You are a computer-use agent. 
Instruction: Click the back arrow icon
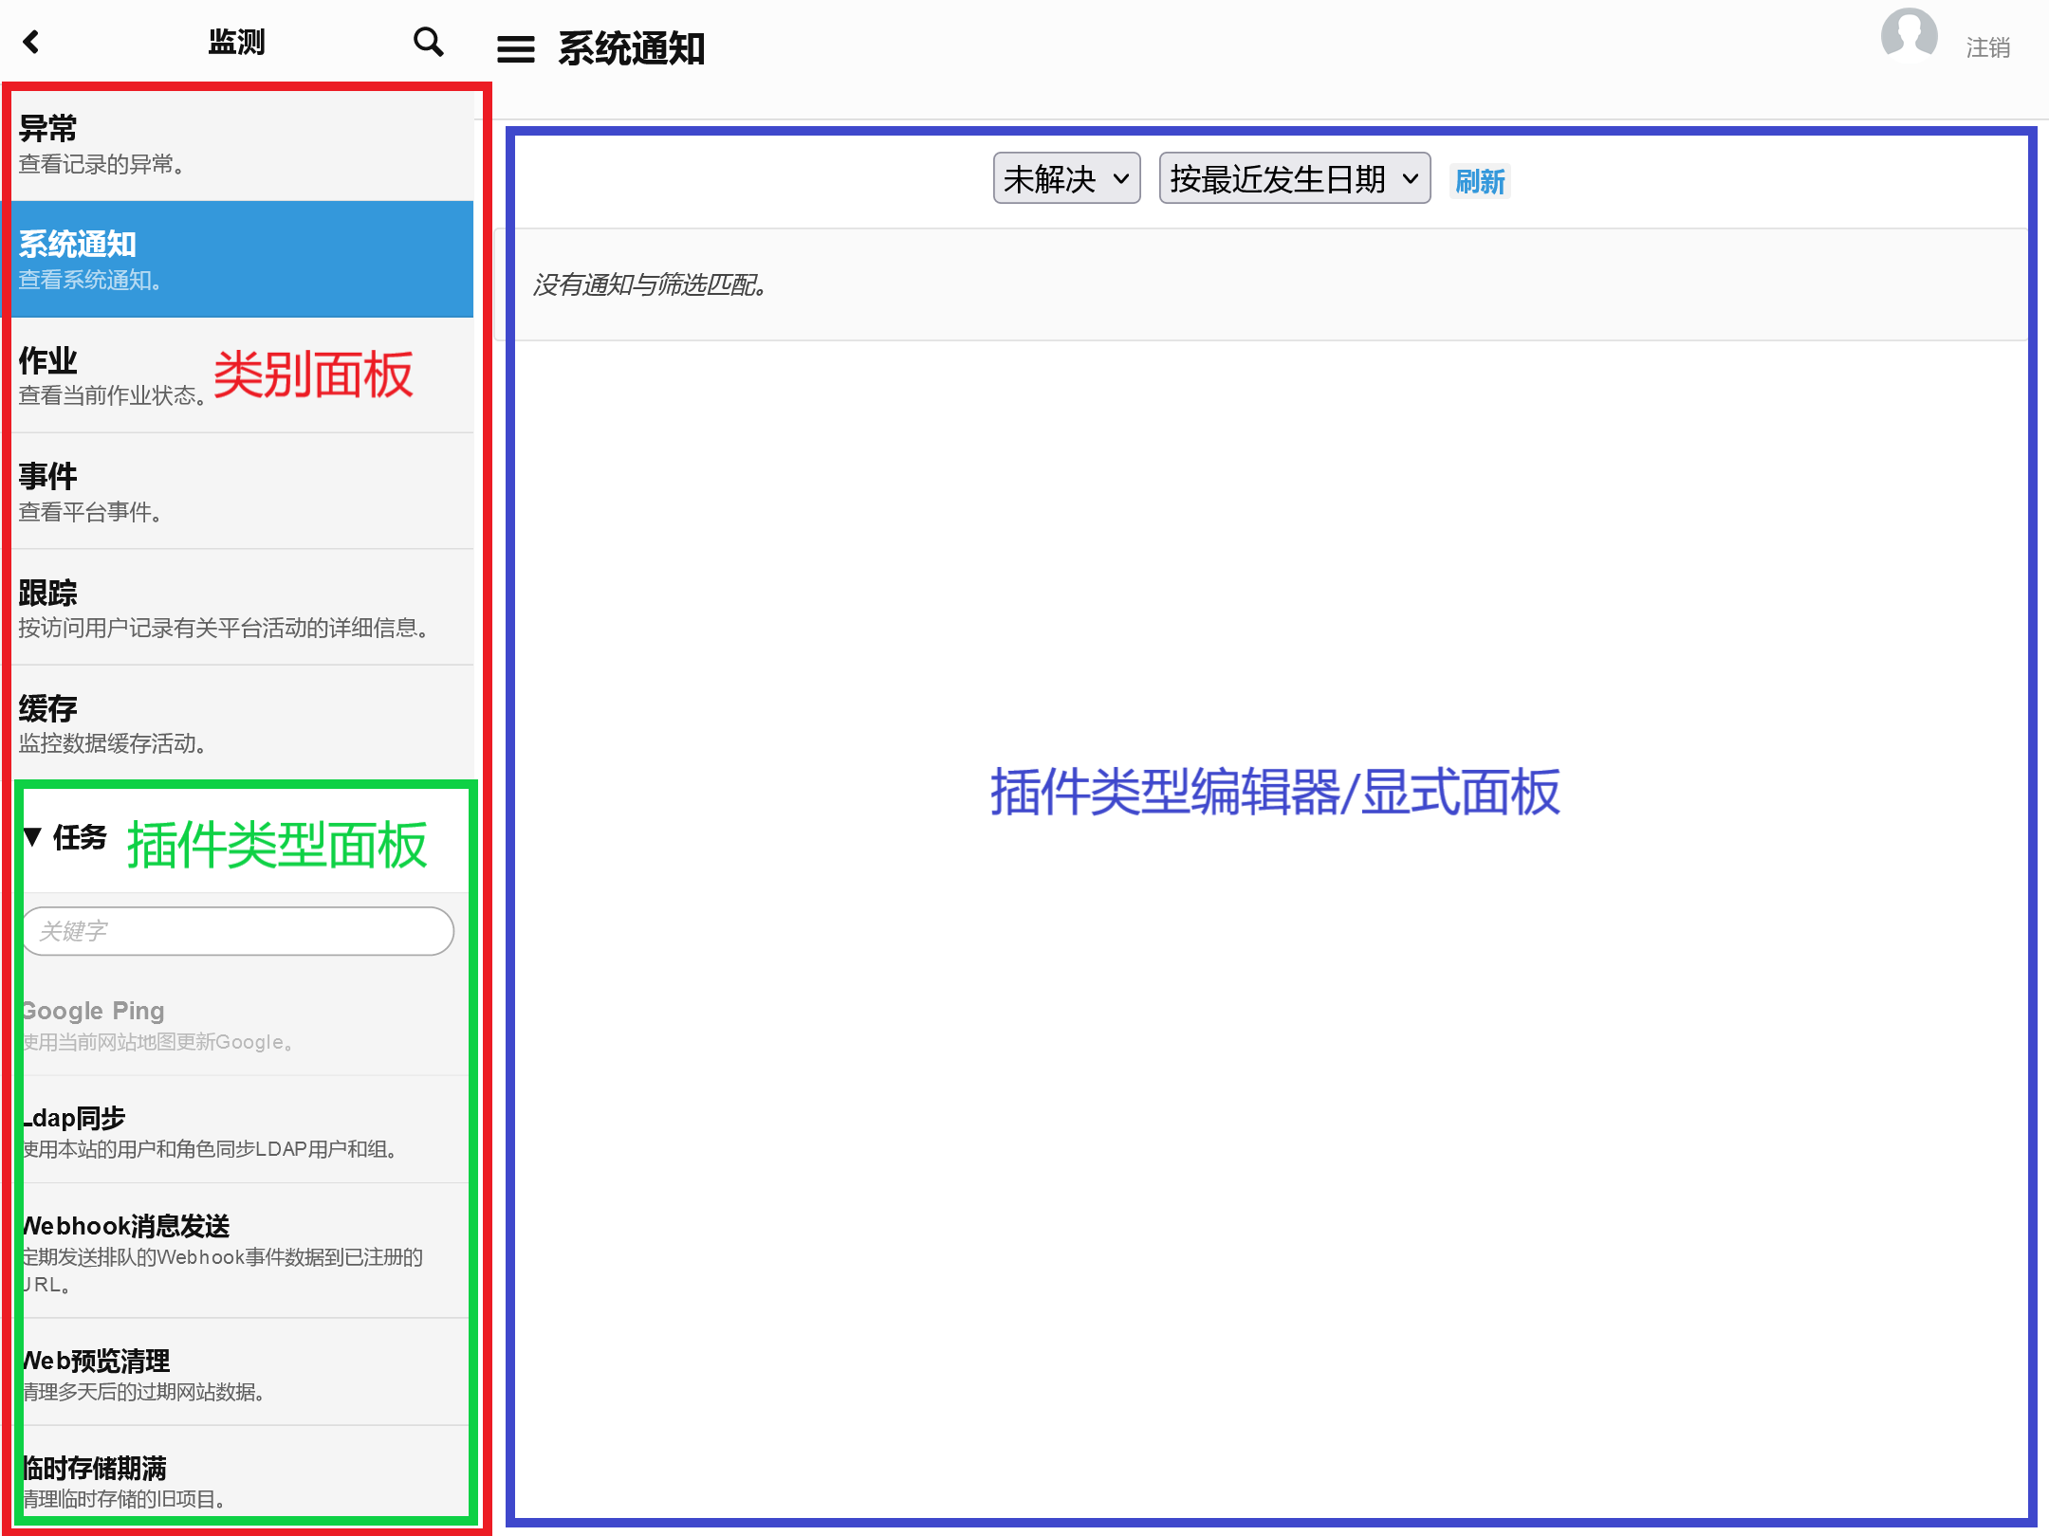coord(31,42)
